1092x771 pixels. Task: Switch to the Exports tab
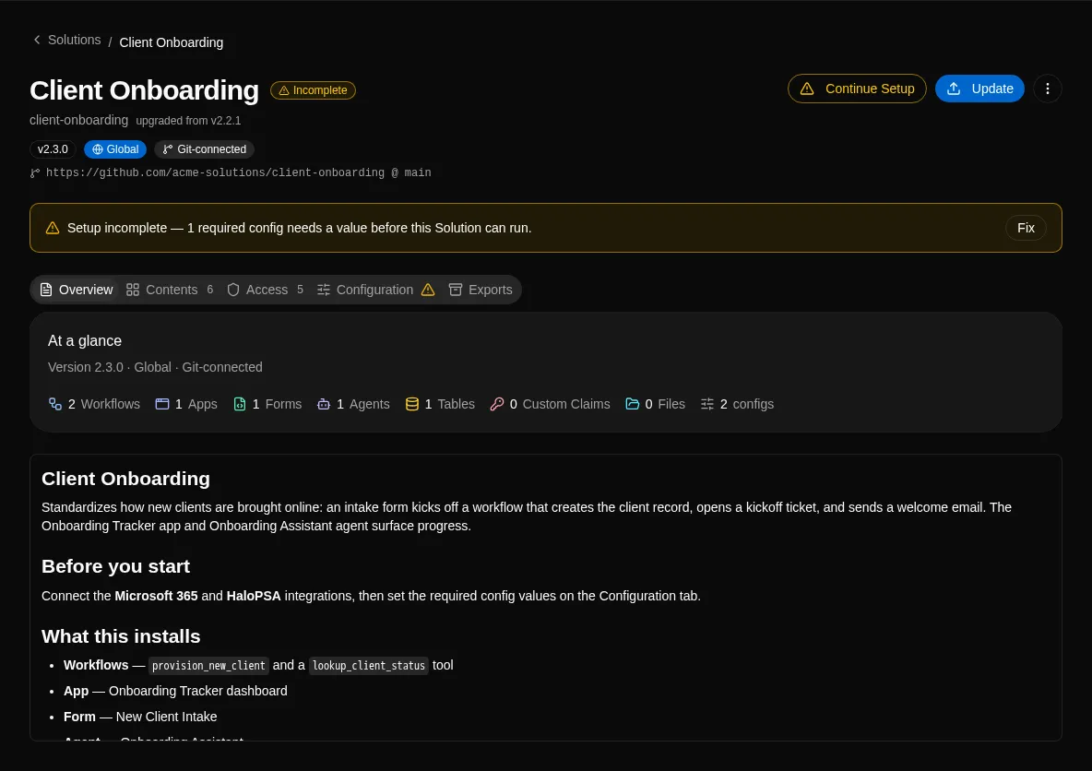click(x=481, y=290)
